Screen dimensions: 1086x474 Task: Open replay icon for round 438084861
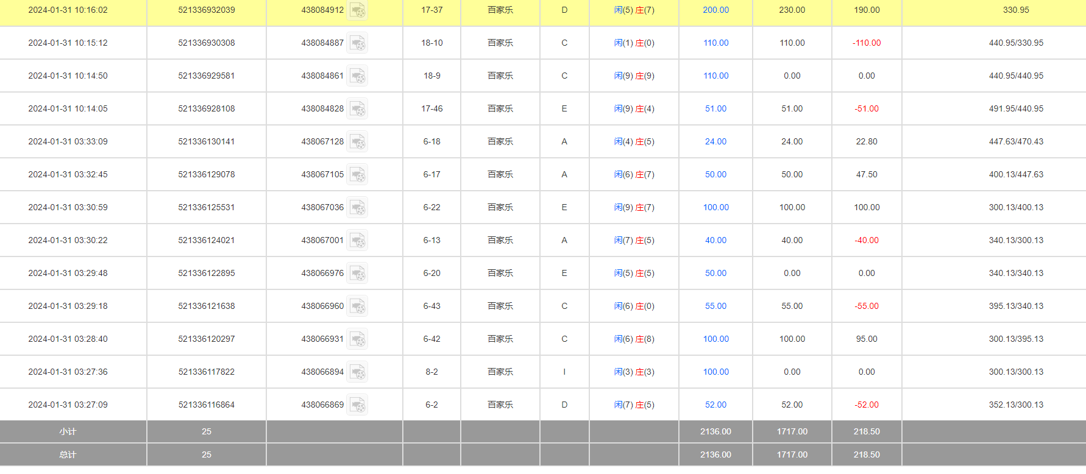pyautogui.click(x=357, y=76)
